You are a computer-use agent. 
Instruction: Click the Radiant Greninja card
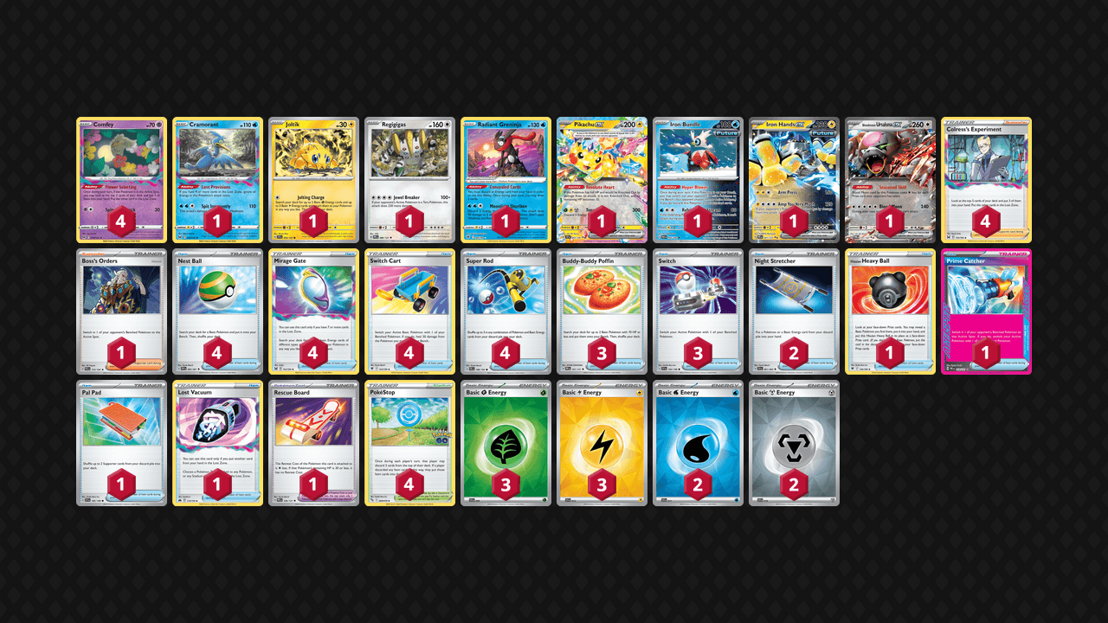[x=506, y=180]
